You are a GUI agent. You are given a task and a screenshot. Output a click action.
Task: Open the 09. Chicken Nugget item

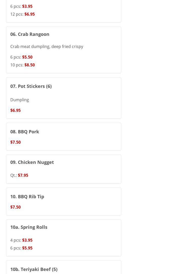tap(32, 162)
